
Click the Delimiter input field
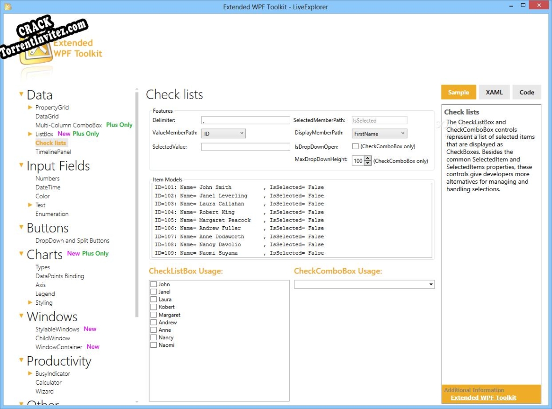coord(245,120)
